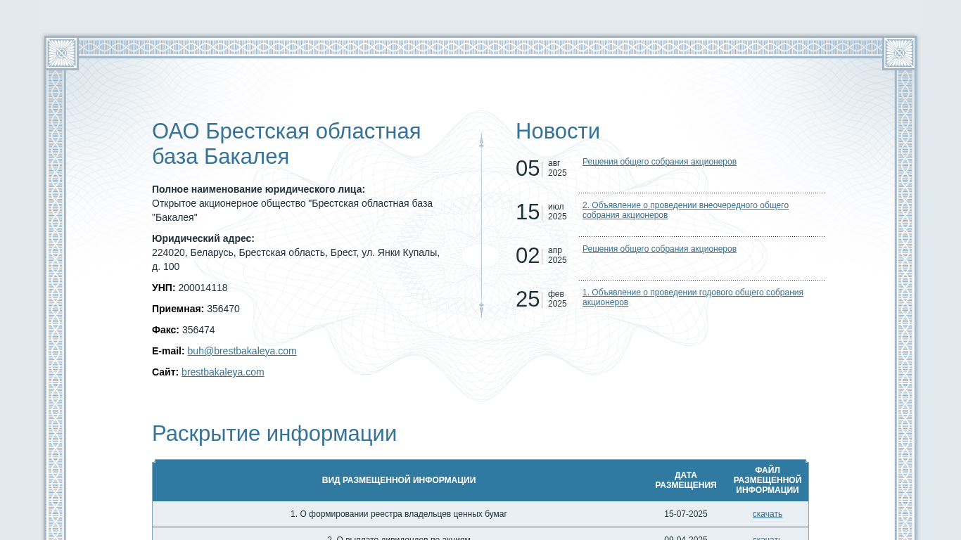Image resolution: width=961 pixels, height=540 pixels.
Task: Open the 05 авг 2025 shareholder decisions news link
Action: coord(659,162)
